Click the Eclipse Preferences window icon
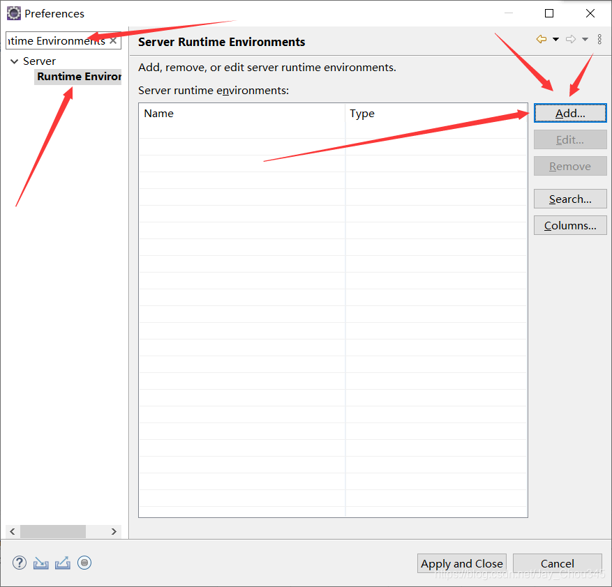This screenshot has height=587, width=612. click(14, 13)
